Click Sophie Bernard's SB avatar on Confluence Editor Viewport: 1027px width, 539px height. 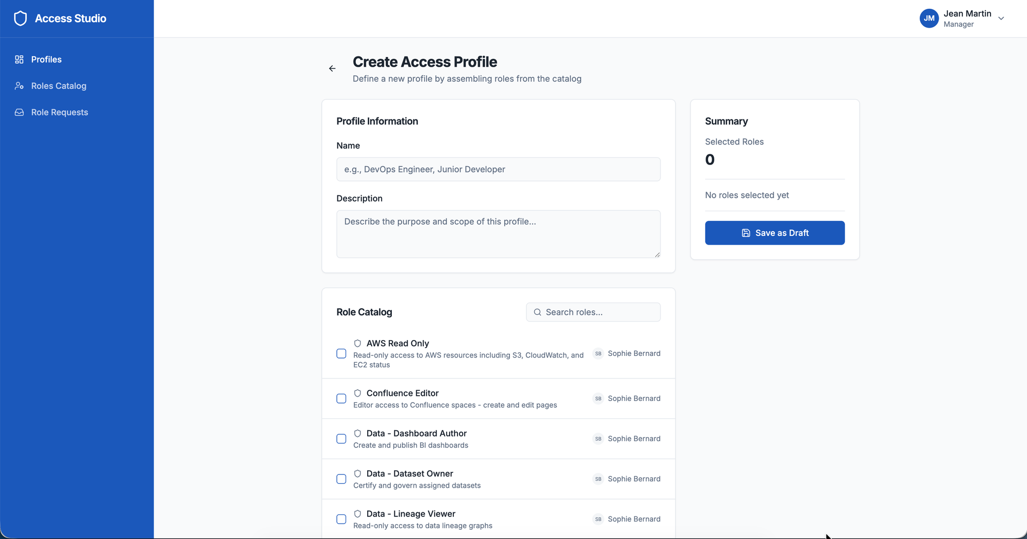[x=598, y=398]
